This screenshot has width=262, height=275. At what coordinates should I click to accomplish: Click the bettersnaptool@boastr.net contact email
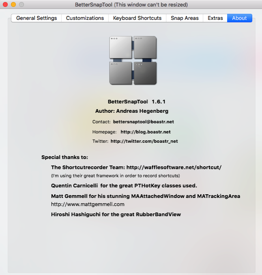[144, 122]
